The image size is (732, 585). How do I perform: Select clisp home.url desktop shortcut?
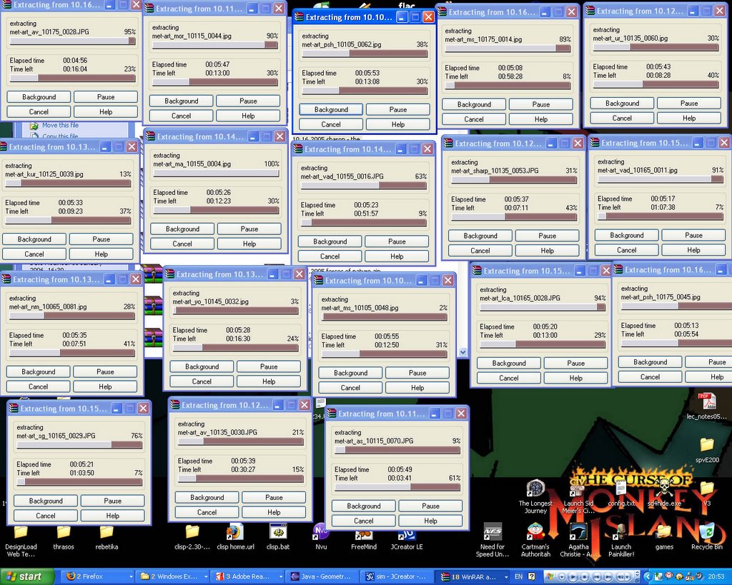pyautogui.click(x=235, y=536)
